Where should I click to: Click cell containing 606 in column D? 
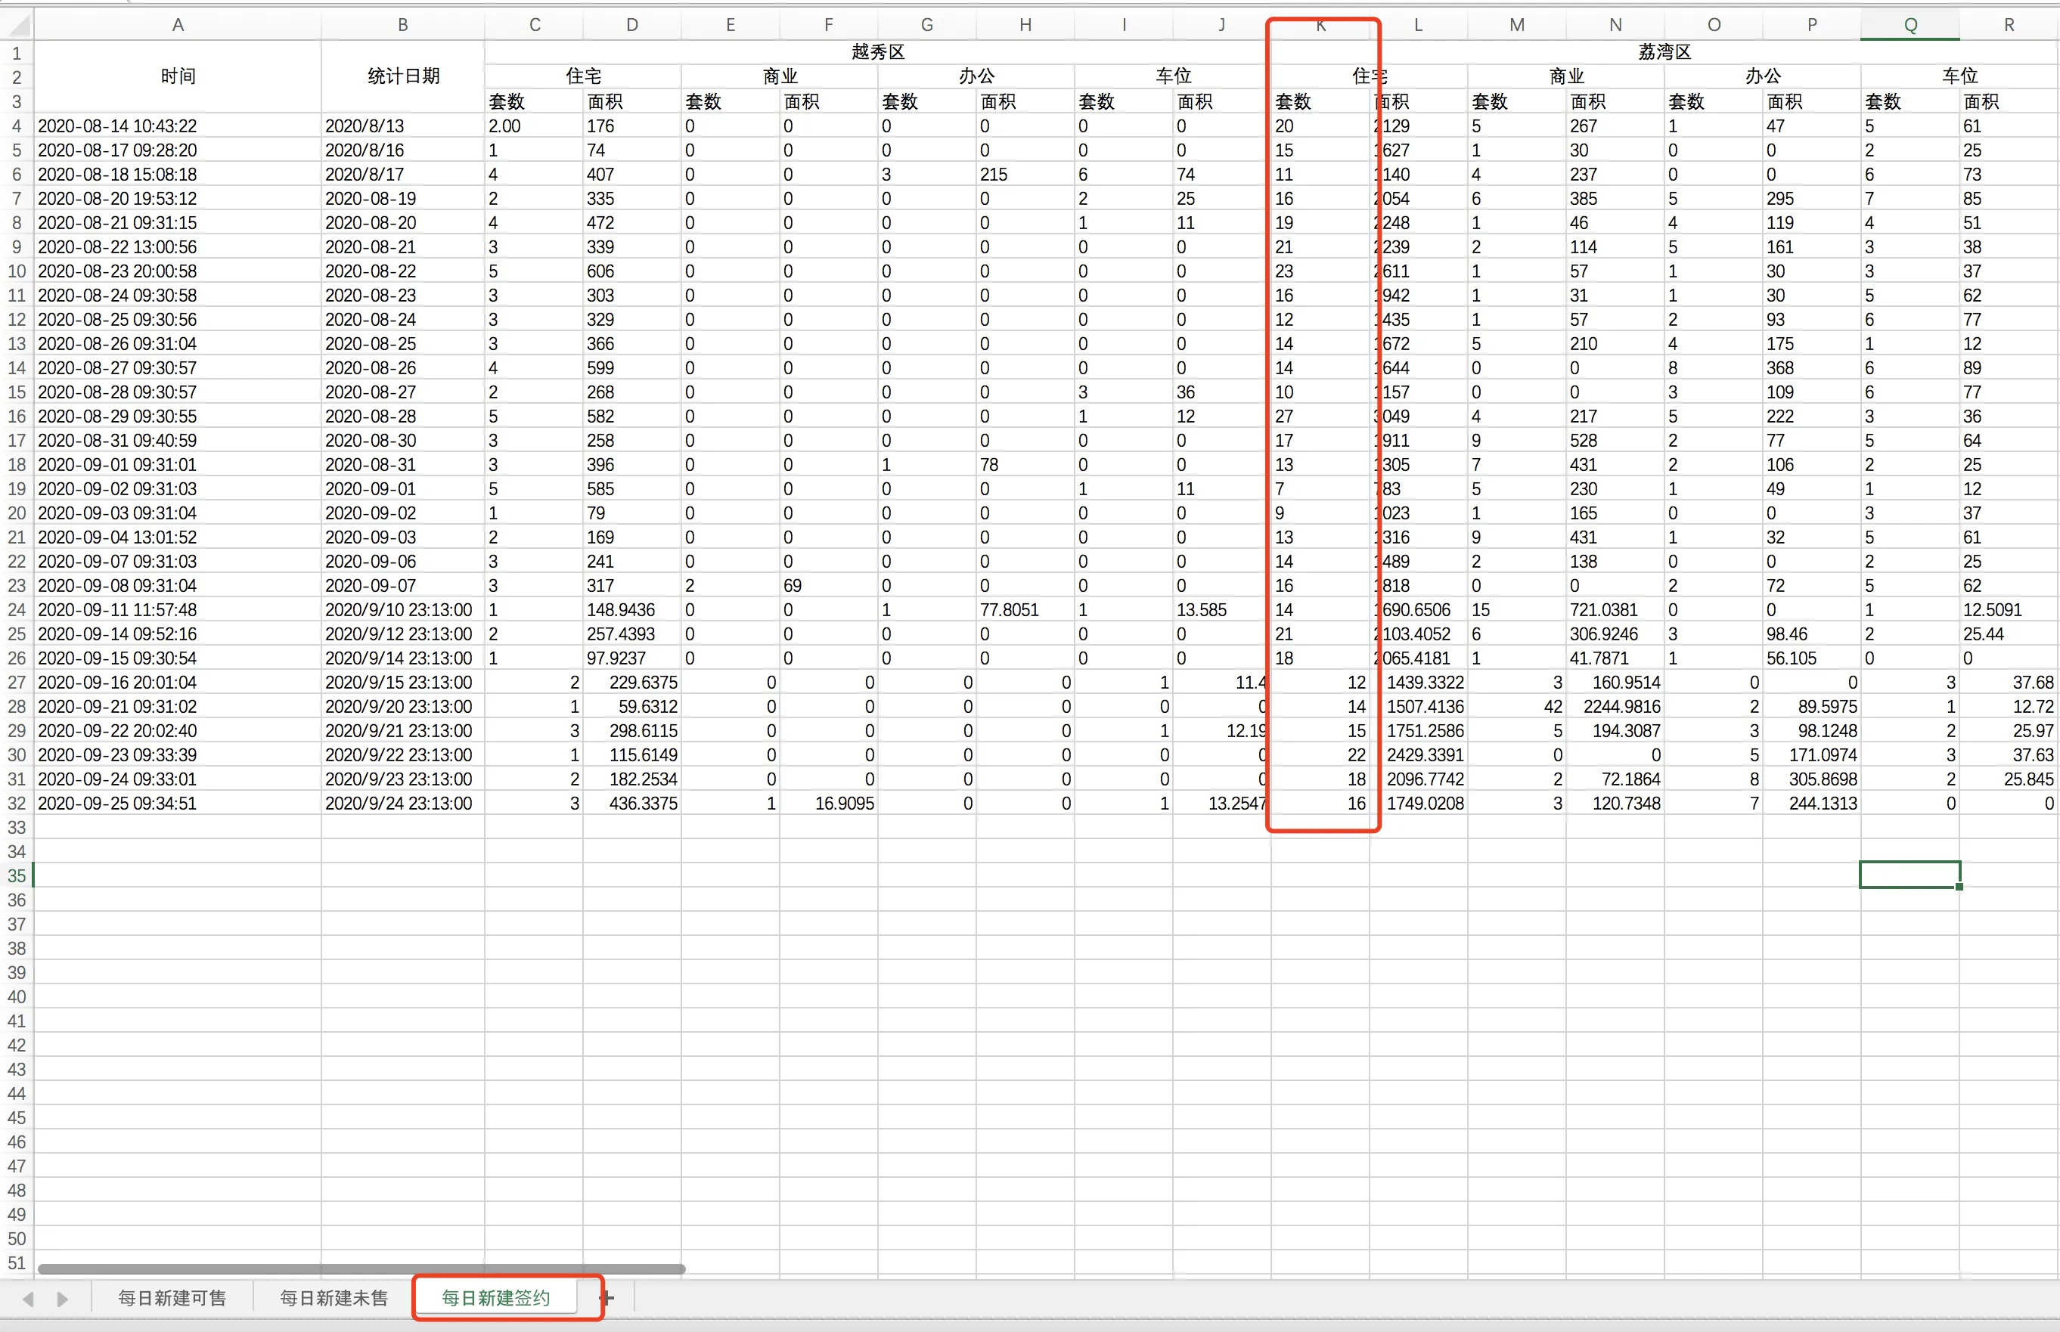(632, 271)
